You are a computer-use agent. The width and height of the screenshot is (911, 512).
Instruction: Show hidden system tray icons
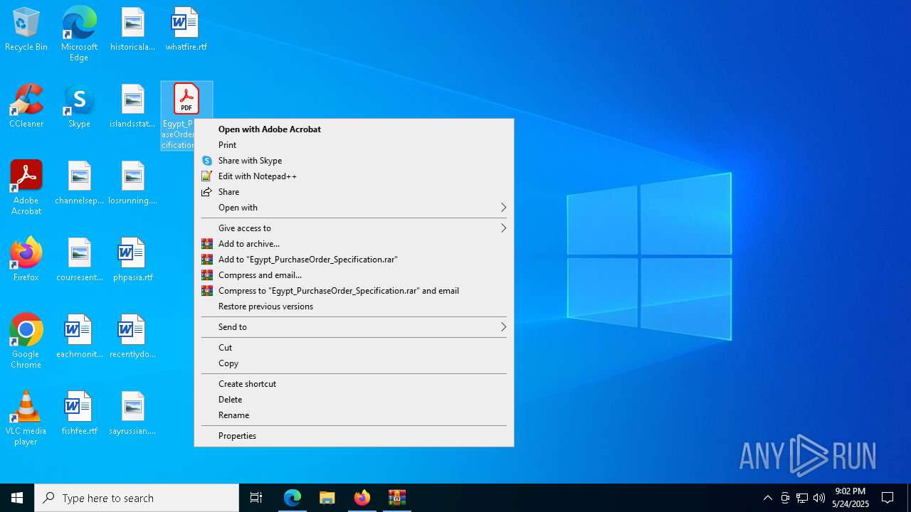point(767,498)
